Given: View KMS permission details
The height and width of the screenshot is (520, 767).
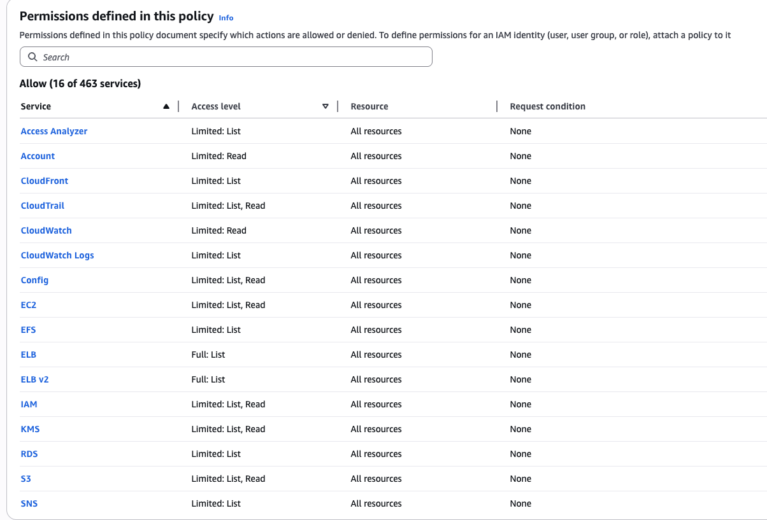Looking at the screenshot, I should click(x=30, y=429).
